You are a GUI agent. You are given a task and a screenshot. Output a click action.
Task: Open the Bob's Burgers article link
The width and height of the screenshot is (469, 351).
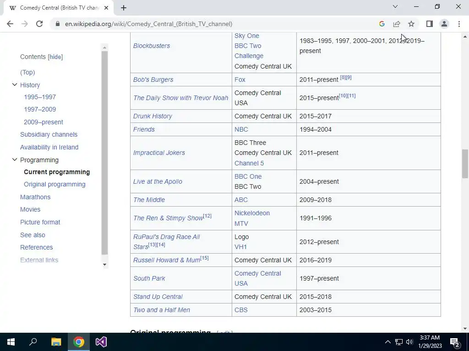pyautogui.click(x=153, y=80)
